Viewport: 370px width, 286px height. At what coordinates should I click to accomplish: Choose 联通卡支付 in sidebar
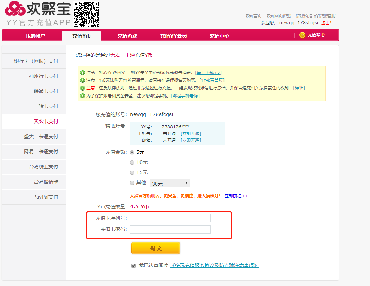pyautogui.click(x=34, y=91)
